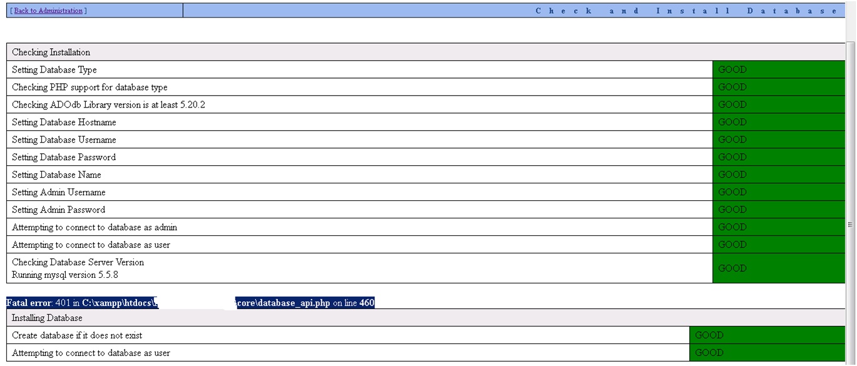
Task: Click Running mysql version 5.5.8 text
Action: [x=64, y=275]
